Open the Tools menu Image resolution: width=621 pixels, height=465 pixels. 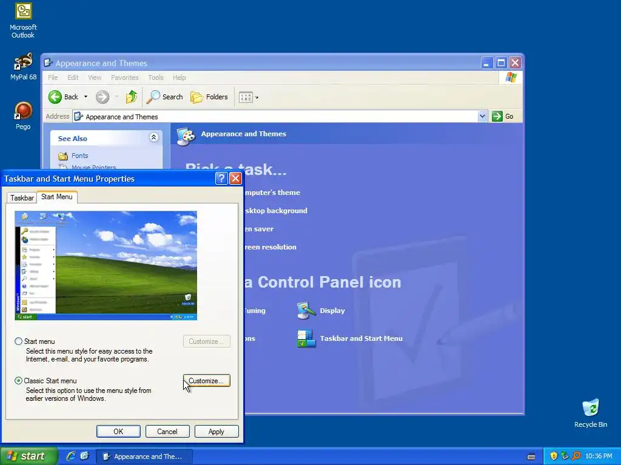tap(156, 77)
